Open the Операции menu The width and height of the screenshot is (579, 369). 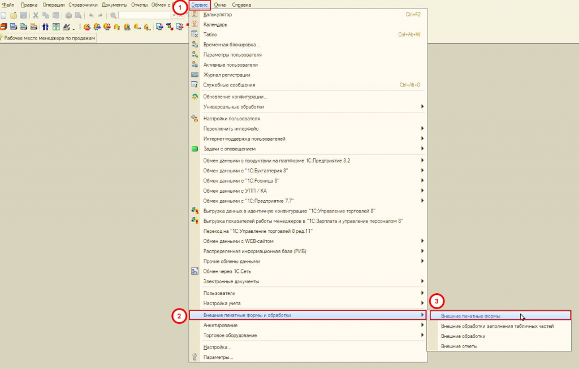point(54,5)
